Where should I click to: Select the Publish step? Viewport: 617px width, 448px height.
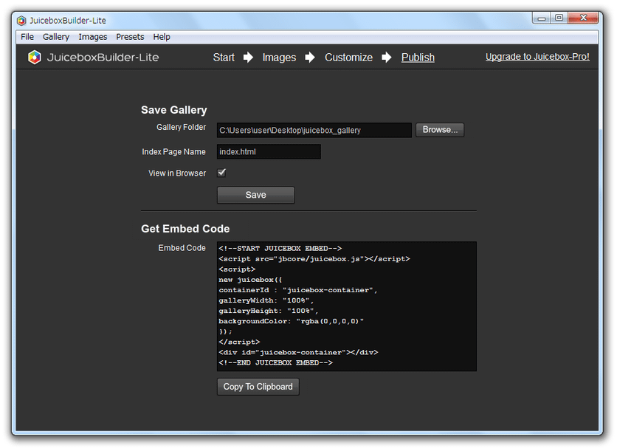(x=418, y=58)
